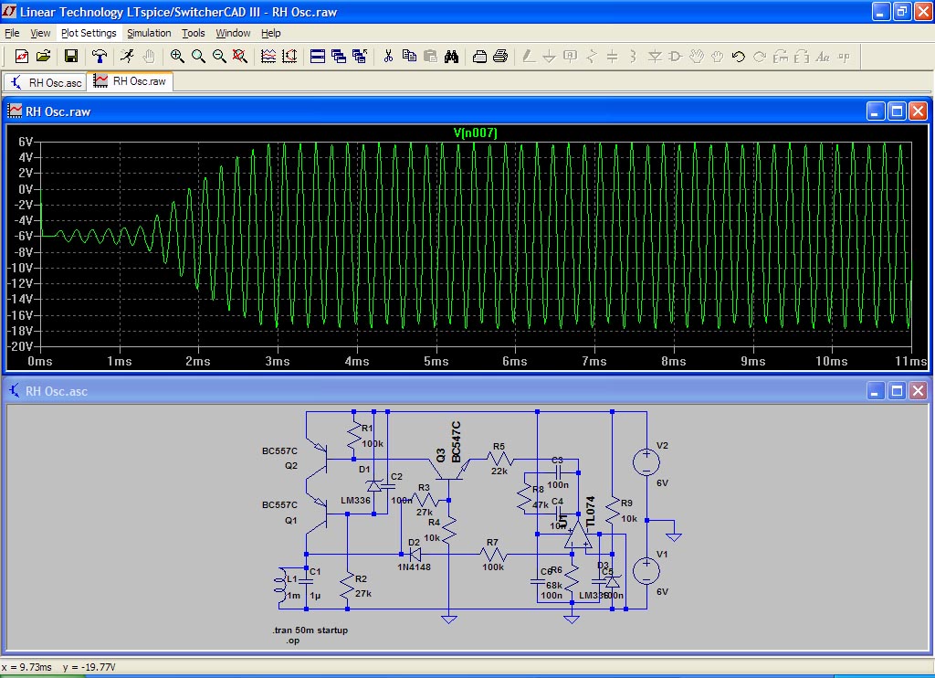The image size is (935, 678).
Task: Tile windows horizontally using toolbar icon
Action: click(x=318, y=57)
